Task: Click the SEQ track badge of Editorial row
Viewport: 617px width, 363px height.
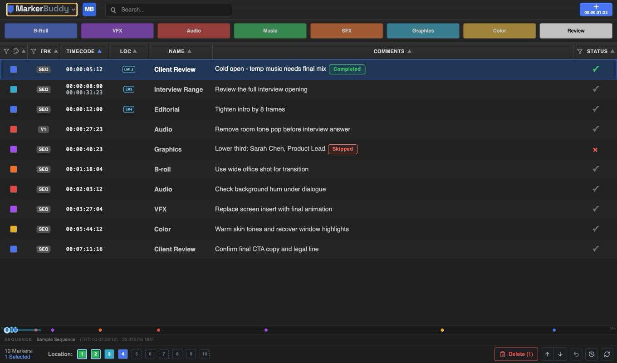Action: (x=44, y=109)
